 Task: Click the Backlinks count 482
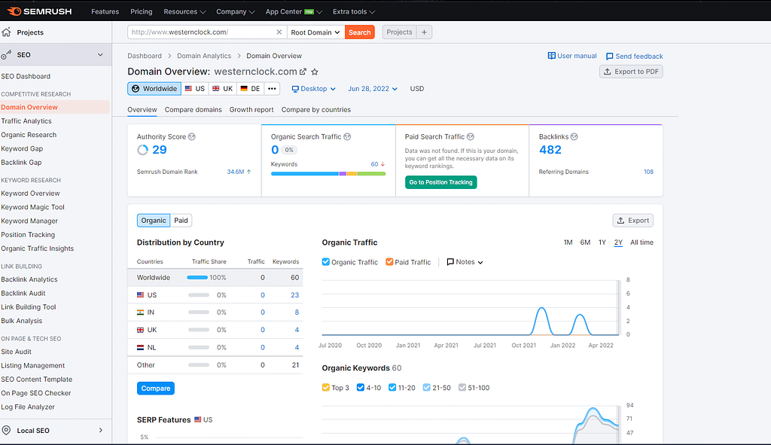[550, 150]
